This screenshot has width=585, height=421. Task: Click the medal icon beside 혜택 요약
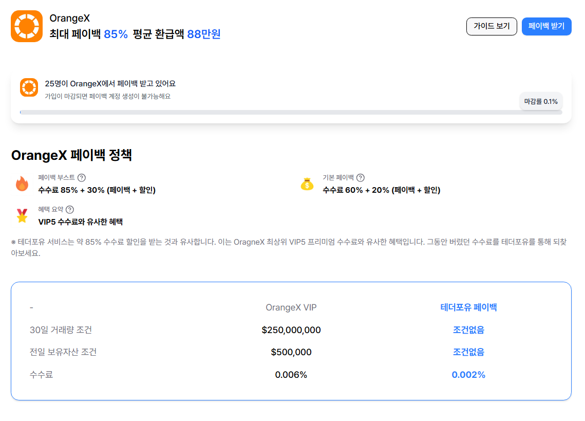pyautogui.click(x=22, y=215)
